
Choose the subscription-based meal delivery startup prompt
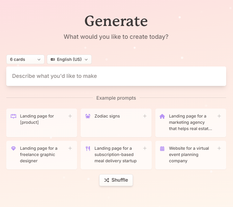coord(115,155)
